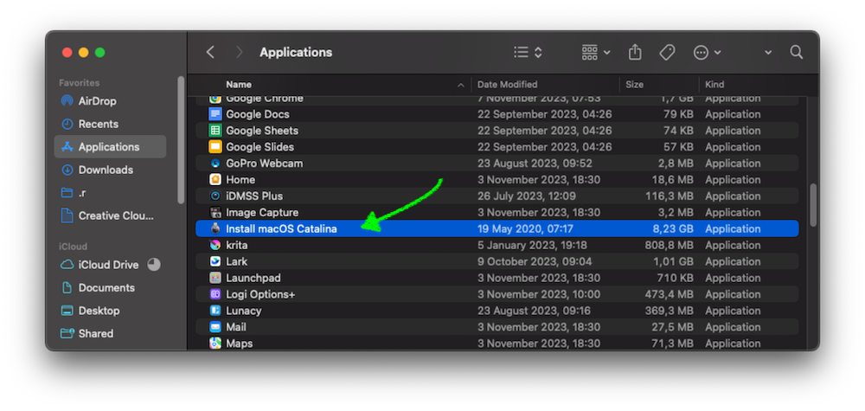The image size is (865, 411).
Task: Click the Mail app icon
Action: coord(215,327)
